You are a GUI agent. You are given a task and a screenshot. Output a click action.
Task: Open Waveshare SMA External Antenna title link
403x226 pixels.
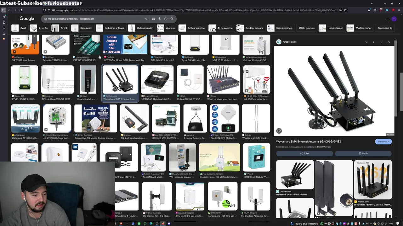point(309,142)
